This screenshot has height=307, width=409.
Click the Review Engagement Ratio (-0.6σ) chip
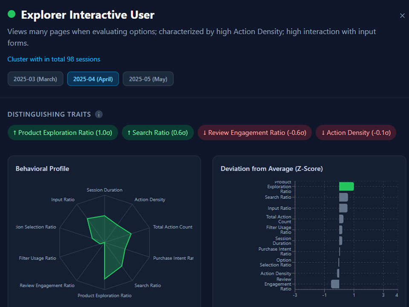[x=255, y=133]
